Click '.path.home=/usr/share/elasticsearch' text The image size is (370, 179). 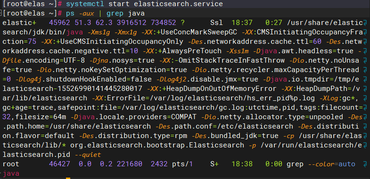77,126
